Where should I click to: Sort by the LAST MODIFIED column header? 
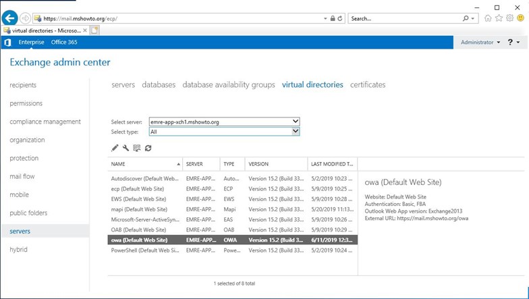(x=332, y=164)
